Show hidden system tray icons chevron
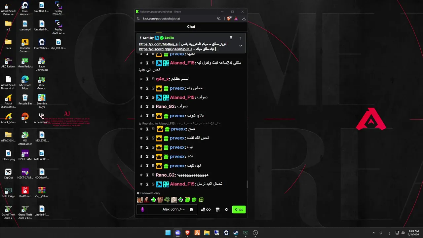Viewport: 423px width, 238px height. 374,233
